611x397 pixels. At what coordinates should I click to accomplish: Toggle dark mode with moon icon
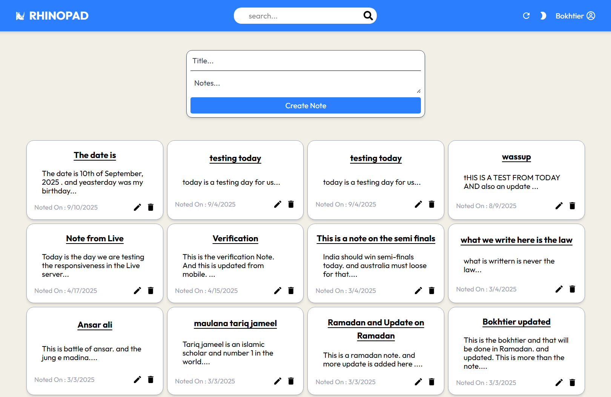(x=543, y=16)
